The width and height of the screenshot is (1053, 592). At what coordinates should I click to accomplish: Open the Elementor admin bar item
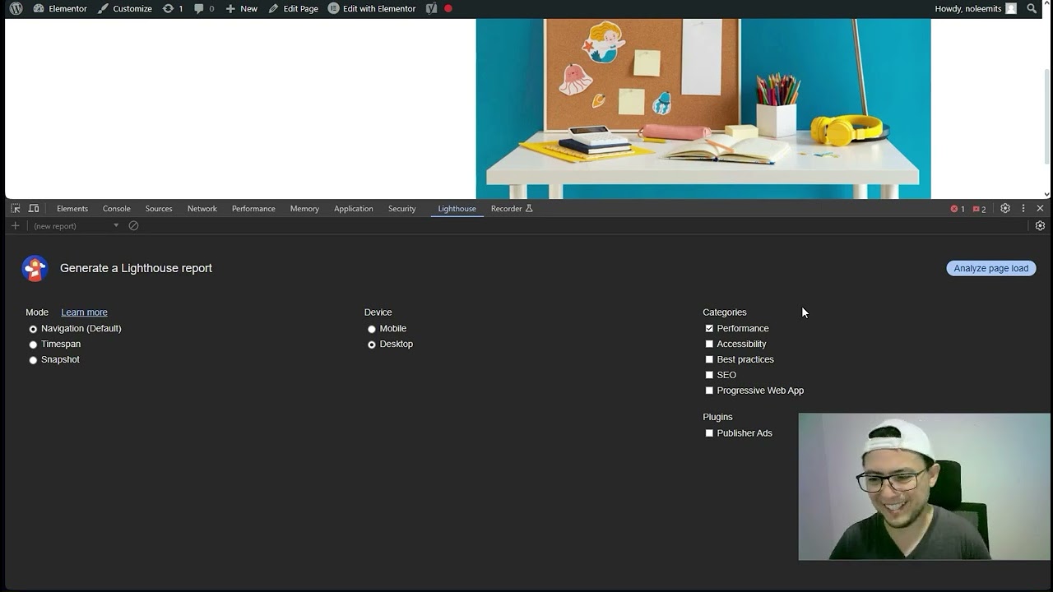point(60,8)
